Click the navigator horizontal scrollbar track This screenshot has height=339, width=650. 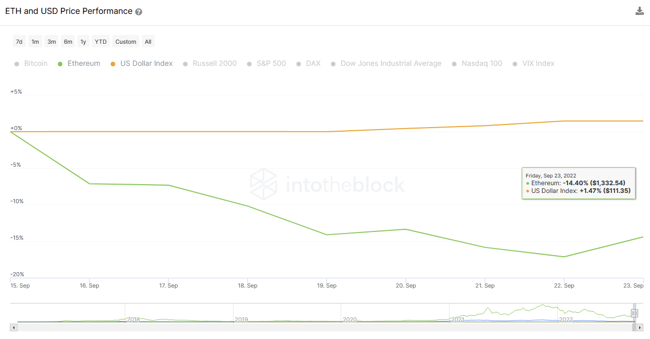(327, 327)
